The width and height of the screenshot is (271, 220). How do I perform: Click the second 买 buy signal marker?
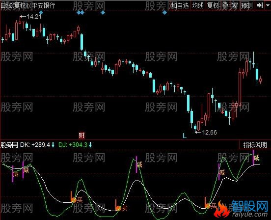click(x=124, y=208)
